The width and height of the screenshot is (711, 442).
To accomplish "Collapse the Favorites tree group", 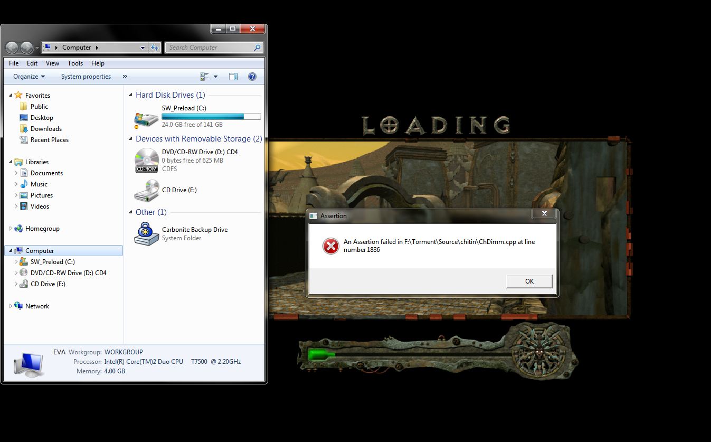I will [11, 96].
